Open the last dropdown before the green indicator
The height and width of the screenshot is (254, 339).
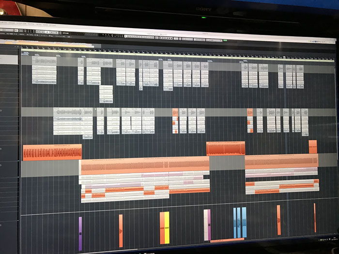click(214, 40)
